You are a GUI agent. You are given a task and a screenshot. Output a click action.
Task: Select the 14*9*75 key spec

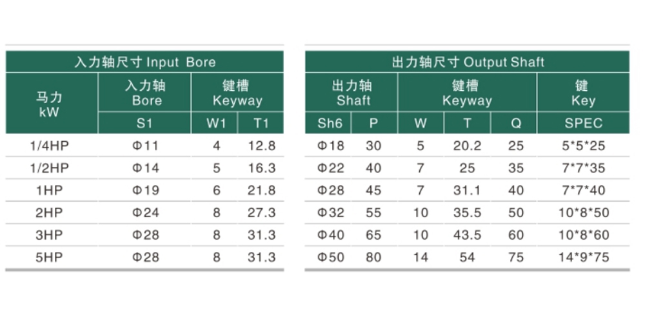tap(583, 257)
